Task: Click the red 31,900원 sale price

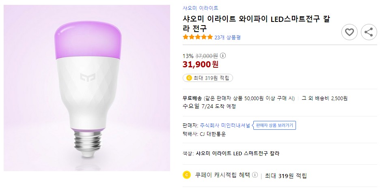Action: (201, 64)
